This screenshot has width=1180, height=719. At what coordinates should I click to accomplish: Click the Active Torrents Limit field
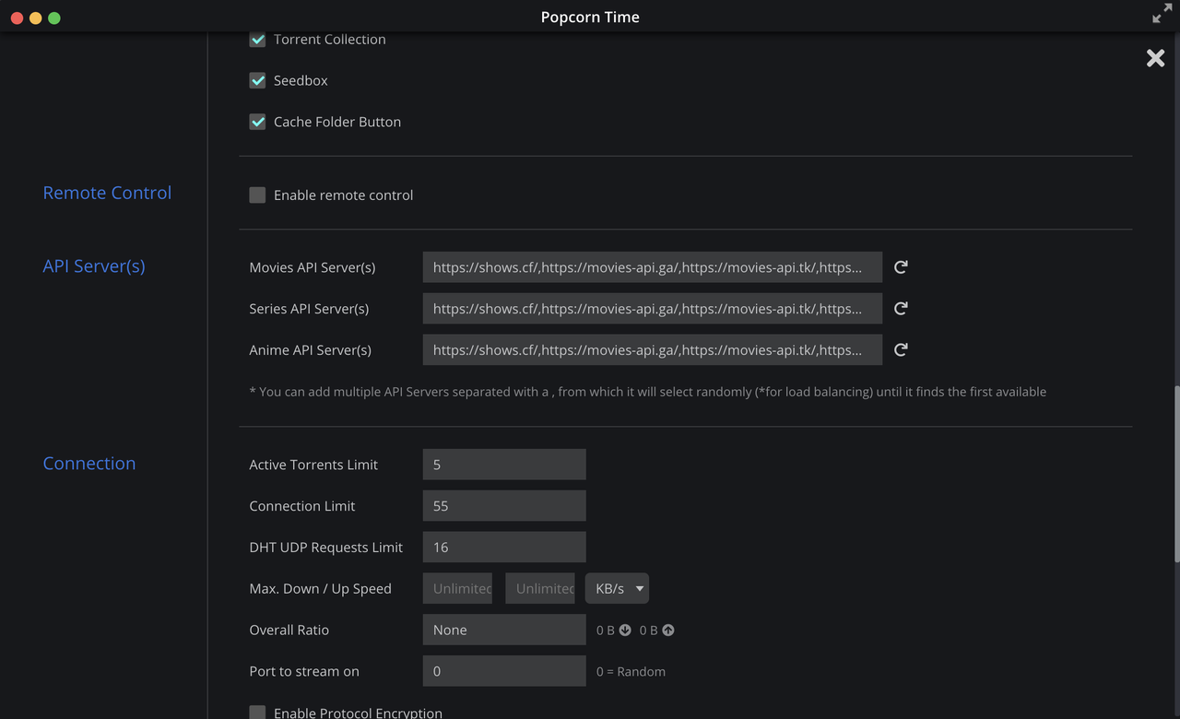click(x=504, y=465)
